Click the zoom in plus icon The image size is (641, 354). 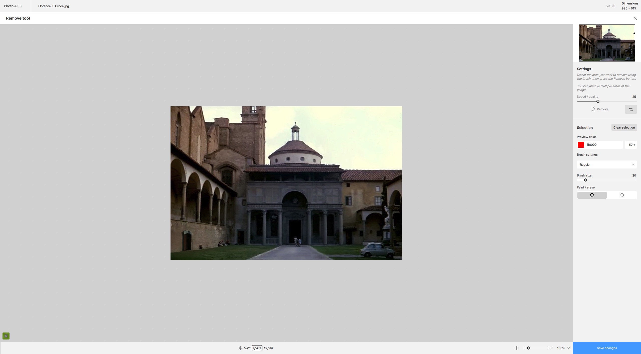pos(550,348)
